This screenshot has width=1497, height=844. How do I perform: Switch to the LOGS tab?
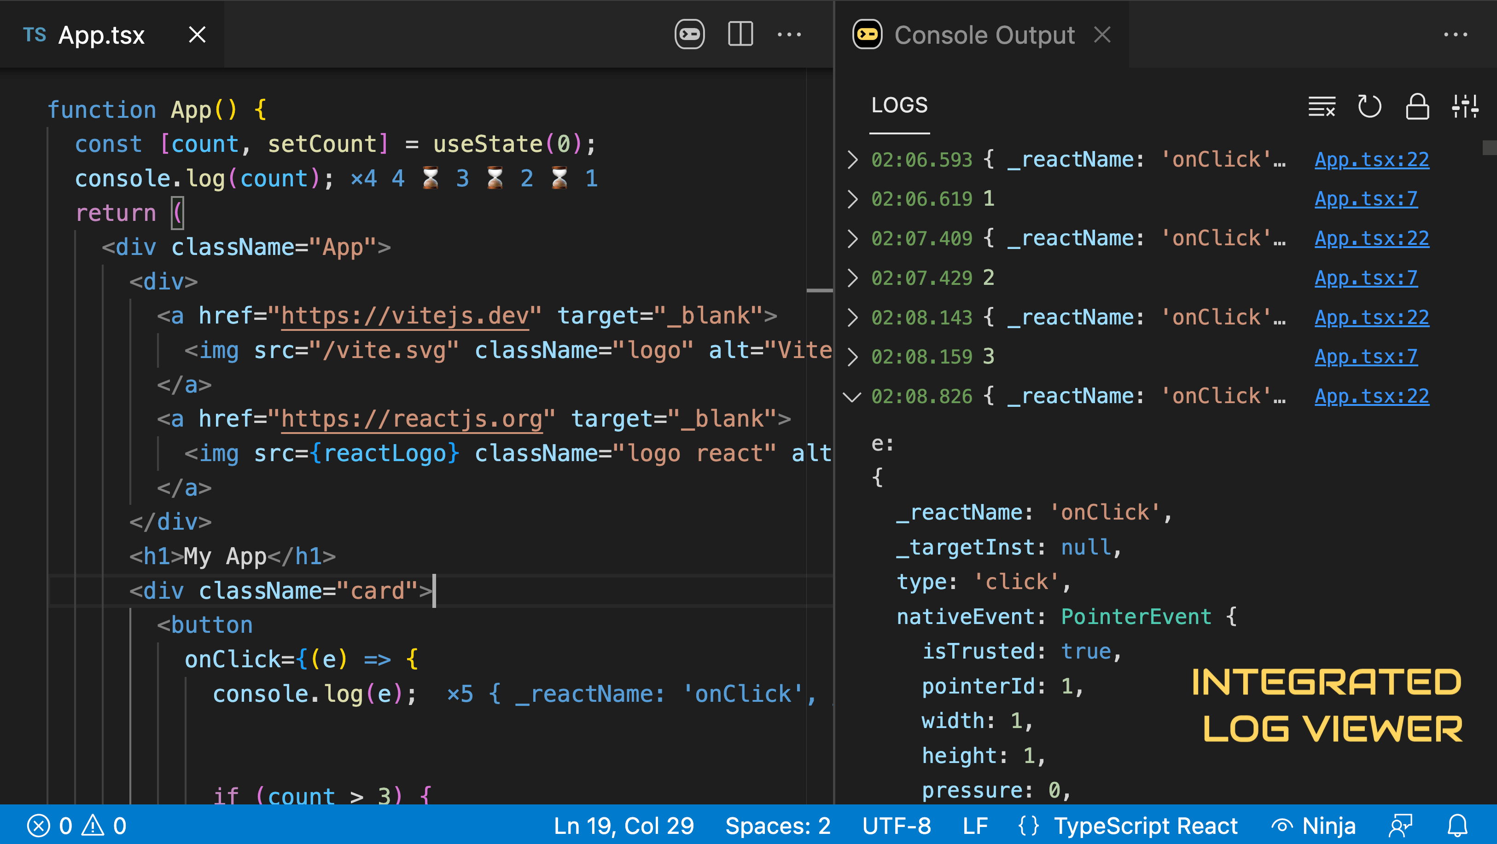coord(899,105)
